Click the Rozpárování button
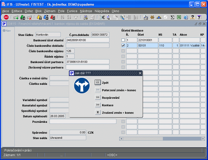Image resolution: width=208 pixels, height=160 pixels. tap(98, 97)
